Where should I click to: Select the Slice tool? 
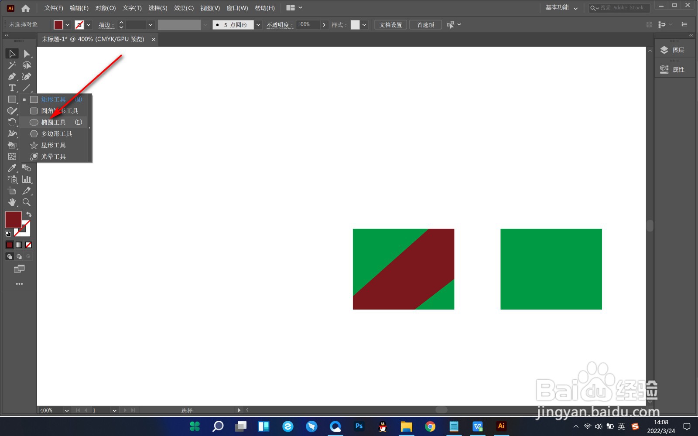(x=27, y=191)
